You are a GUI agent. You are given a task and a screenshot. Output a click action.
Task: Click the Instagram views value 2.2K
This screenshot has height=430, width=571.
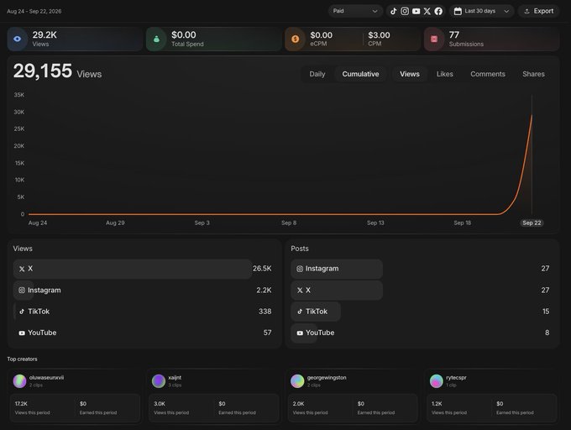pos(264,291)
